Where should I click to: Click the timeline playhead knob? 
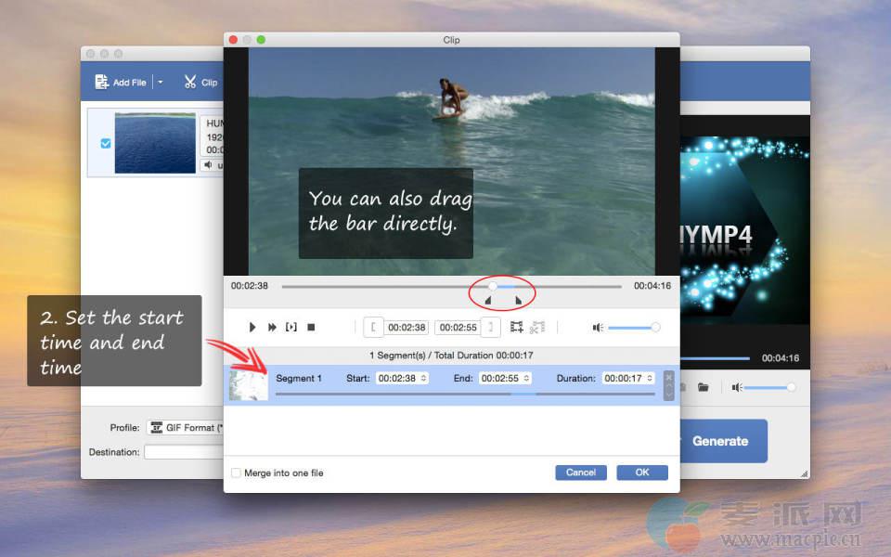(x=493, y=286)
